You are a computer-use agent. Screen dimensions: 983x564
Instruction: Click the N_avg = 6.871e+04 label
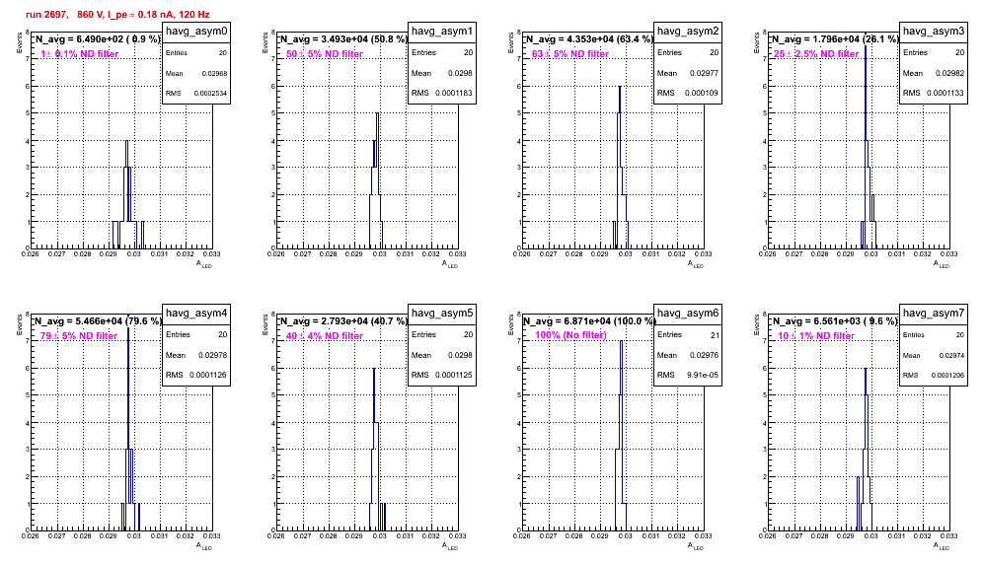589,321
